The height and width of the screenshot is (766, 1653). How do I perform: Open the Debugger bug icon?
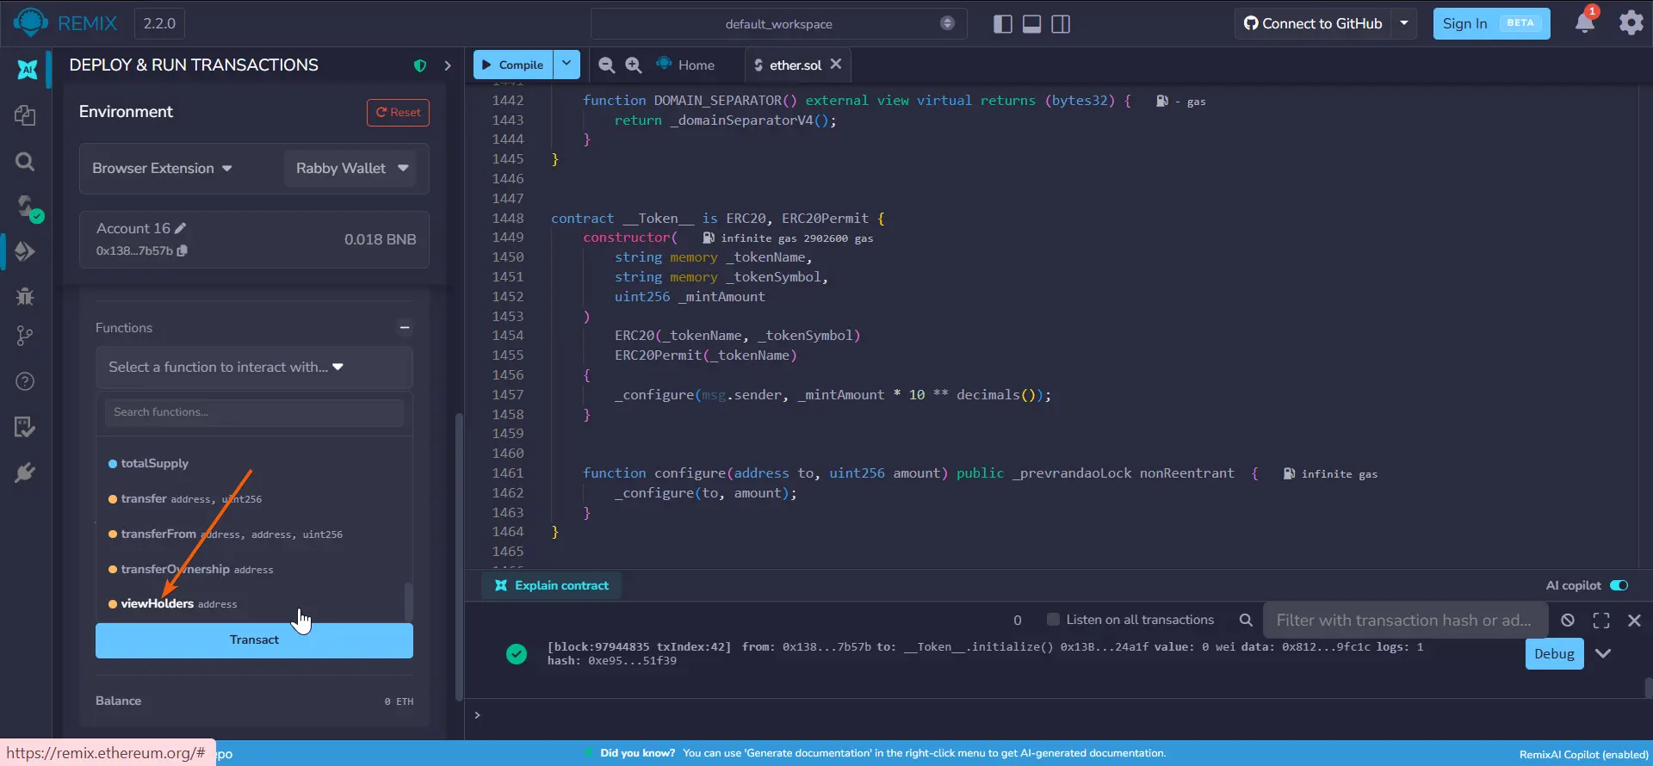[x=25, y=297]
